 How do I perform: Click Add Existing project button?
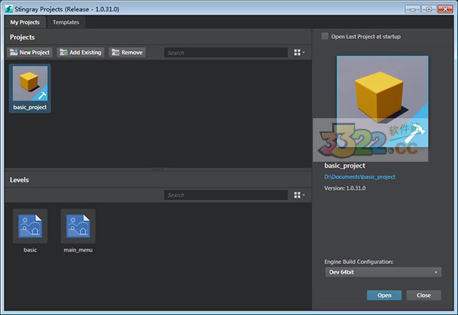point(81,53)
